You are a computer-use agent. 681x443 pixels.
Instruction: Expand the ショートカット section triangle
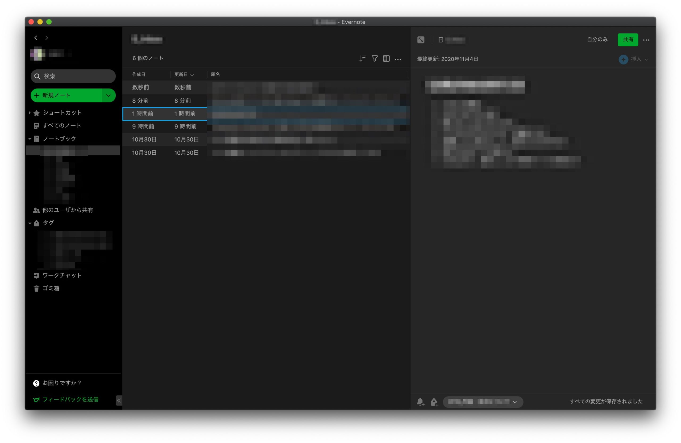click(30, 113)
